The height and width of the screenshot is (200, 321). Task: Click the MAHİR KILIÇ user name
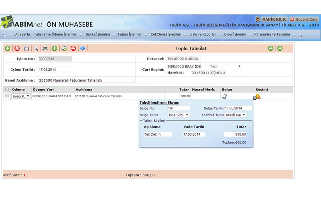(x=274, y=19)
